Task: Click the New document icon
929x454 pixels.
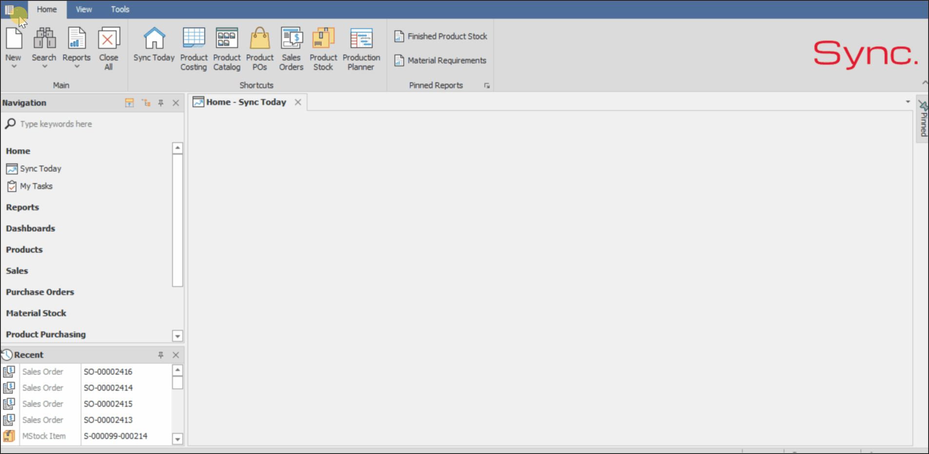Action: [x=14, y=38]
